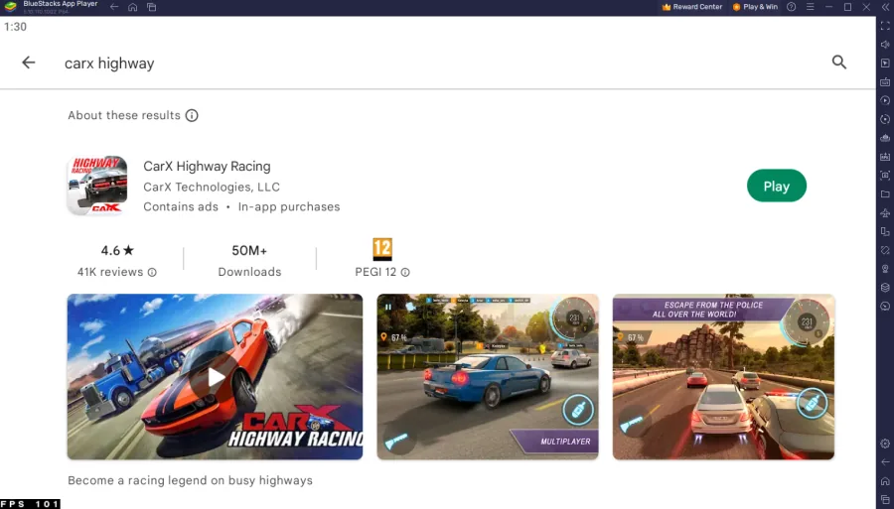Open multi-instance layers icon
894x509 pixels.
pyautogui.click(x=885, y=288)
